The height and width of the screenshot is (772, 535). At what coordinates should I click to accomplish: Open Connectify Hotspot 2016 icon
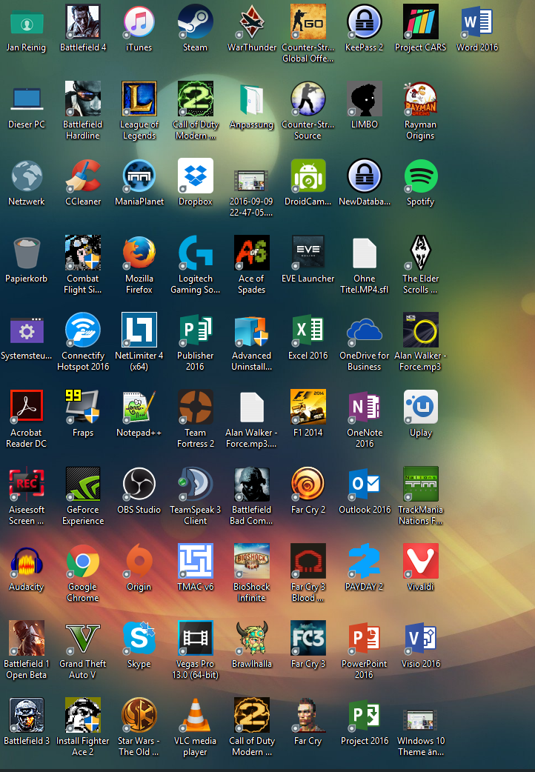tap(83, 330)
